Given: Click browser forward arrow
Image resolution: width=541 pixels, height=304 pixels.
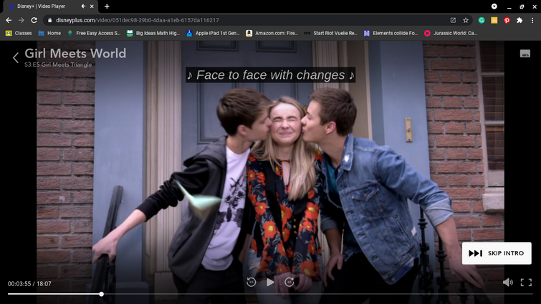Looking at the screenshot, I should coord(21,20).
